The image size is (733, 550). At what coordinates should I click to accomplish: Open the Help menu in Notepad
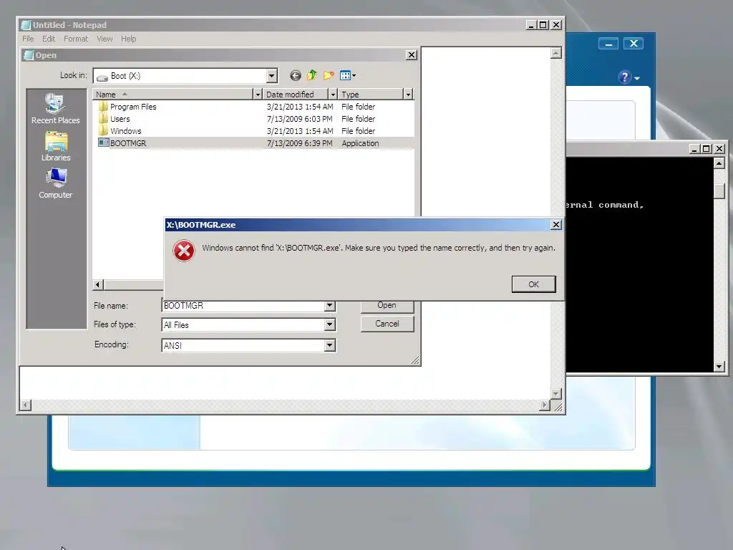129,39
